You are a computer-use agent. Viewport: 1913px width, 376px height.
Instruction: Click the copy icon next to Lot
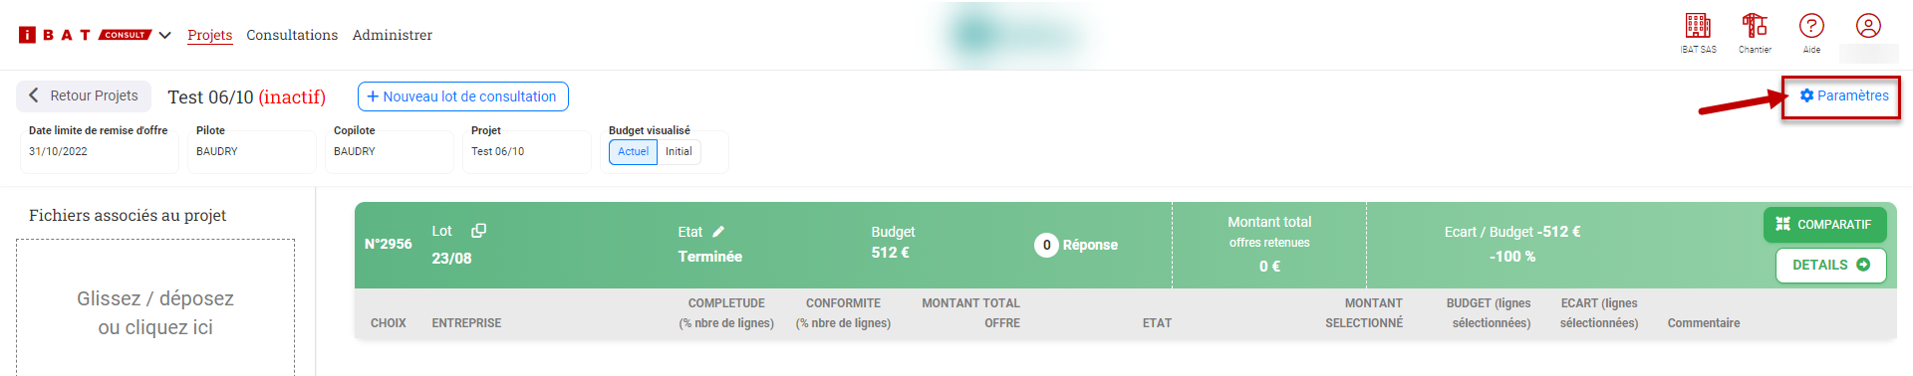pos(478,231)
